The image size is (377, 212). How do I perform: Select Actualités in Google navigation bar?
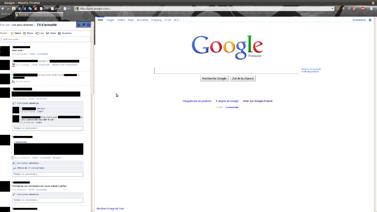[x=143, y=20]
